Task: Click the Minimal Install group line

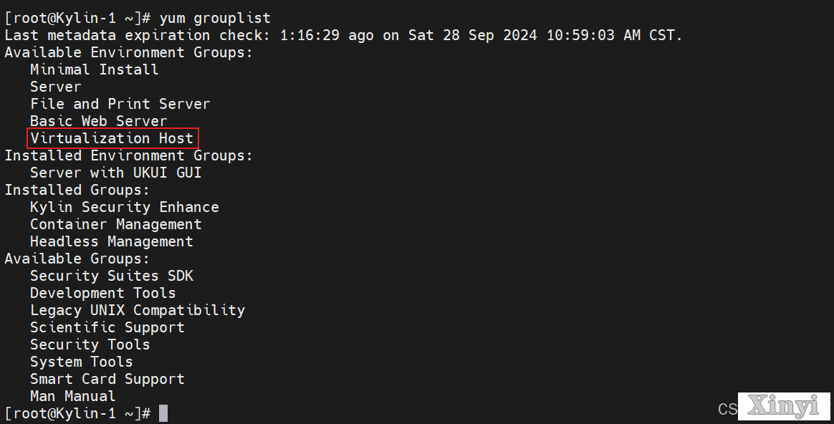Action: pos(94,69)
